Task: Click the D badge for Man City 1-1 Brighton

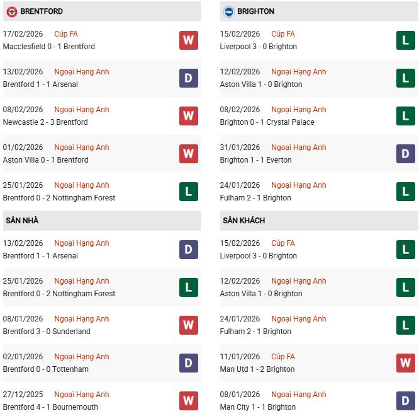Action: (x=406, y=401)
